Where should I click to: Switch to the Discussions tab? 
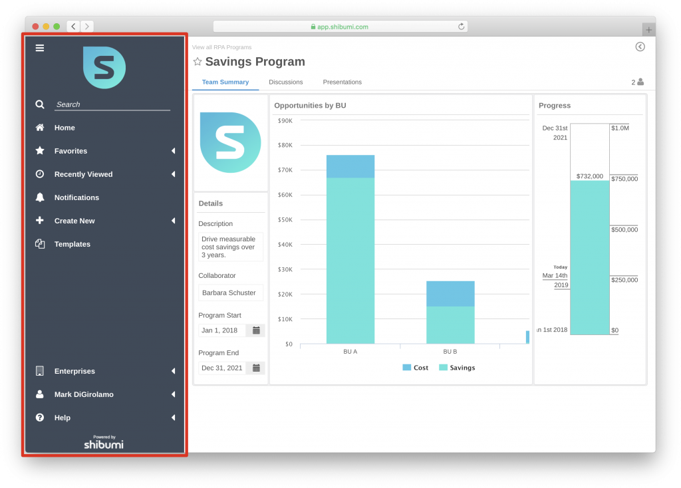click(285, 82)
